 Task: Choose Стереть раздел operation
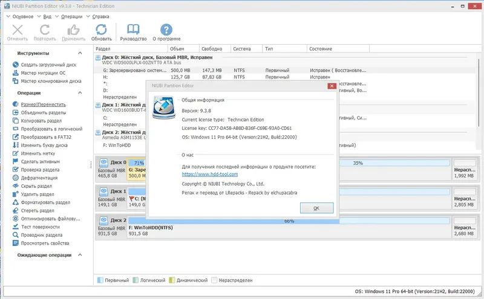33,211
